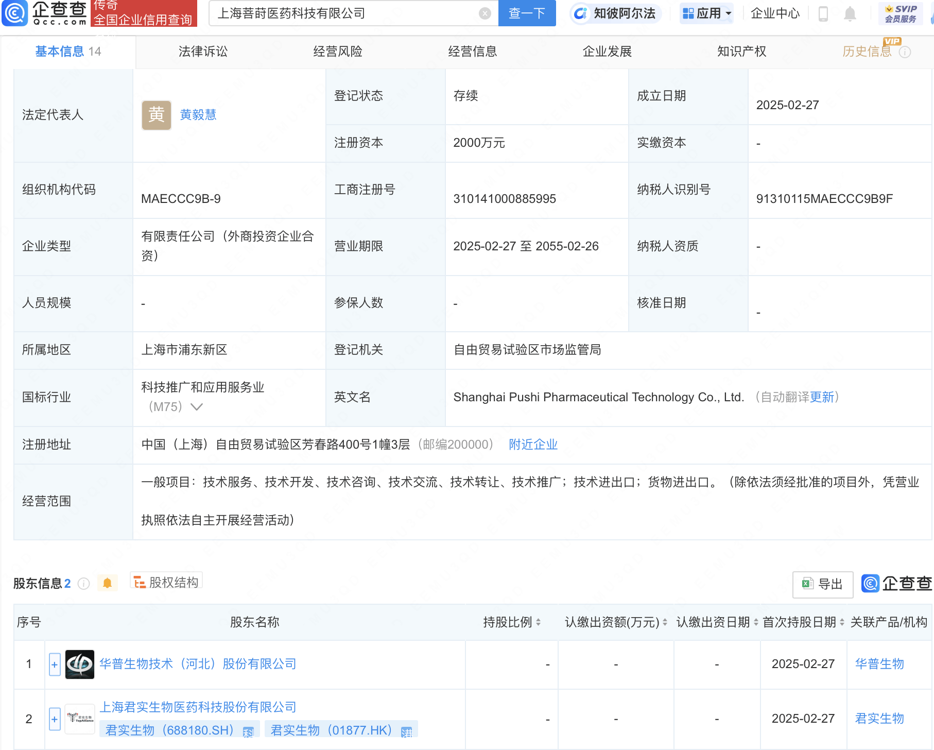Image resolution: width=934 pixels, height=750 pixels.
Task: Open the 应用 dropdown menu
Action: click(x=706, y=13)
